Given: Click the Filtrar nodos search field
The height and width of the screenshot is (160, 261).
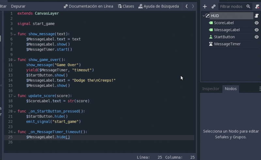Looking at the screenshot, I should 232,6.
